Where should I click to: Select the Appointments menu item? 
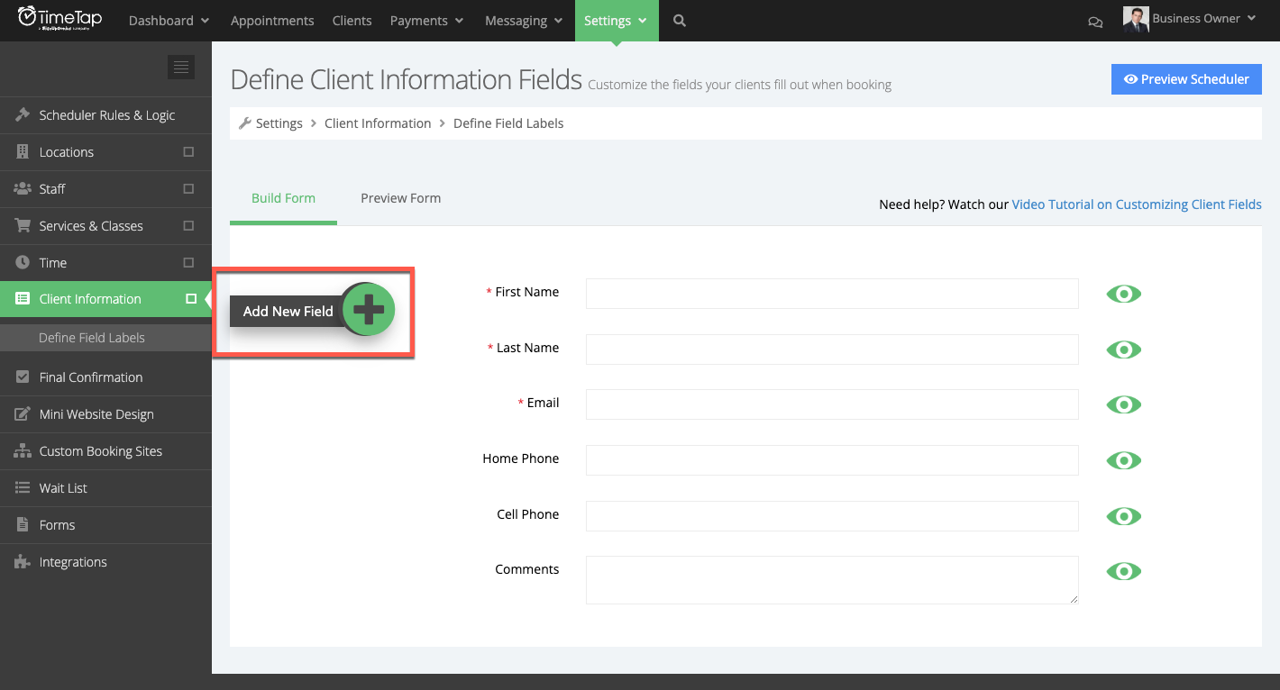tap(272, 20)
